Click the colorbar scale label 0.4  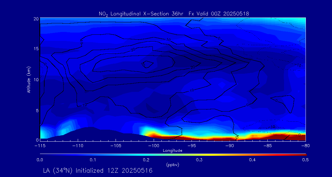(x=252, y=160)
